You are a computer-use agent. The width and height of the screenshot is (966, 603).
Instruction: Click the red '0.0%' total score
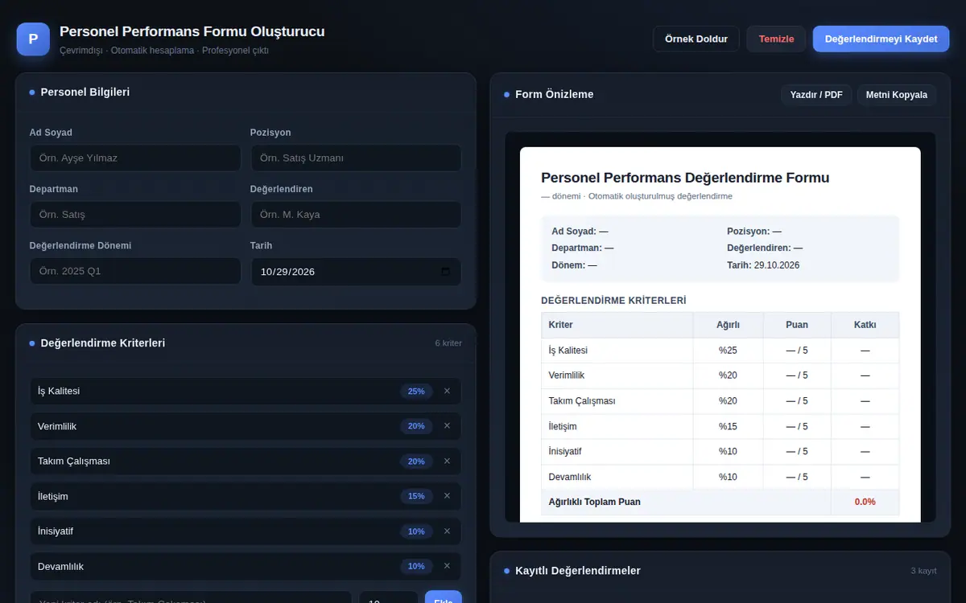tap(865, 502)
